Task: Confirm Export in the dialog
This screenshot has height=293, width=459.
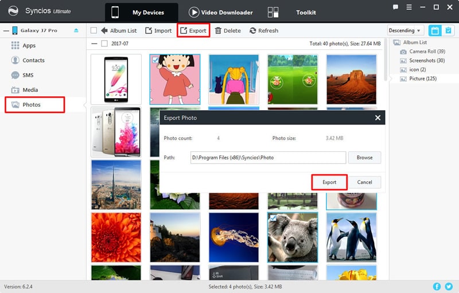Action: (x=329, y=182)
